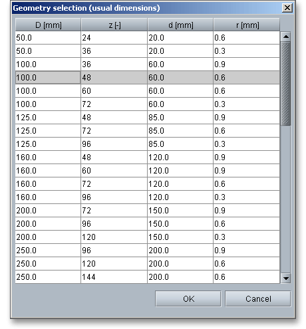Click the scrollbar up arrow
Screen dimensions: 306x329
[x=286, y=37]
